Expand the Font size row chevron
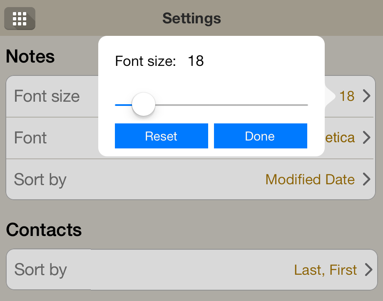The width and height of the screenshot is (383, 301). [x=367, y=96]
